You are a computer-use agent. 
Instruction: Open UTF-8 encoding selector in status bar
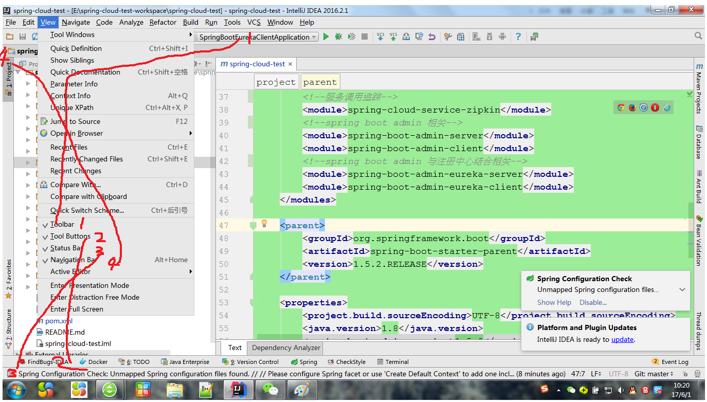[x=619, y=374]
